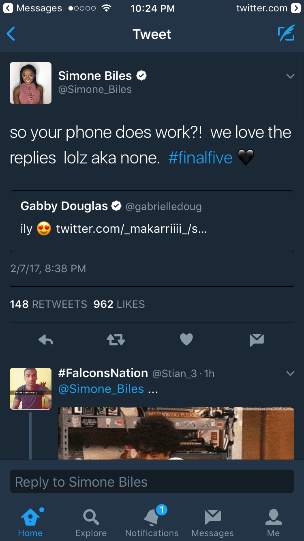Switch to the Home tab
Screen dimensions: 304x541
click(30, 523)
